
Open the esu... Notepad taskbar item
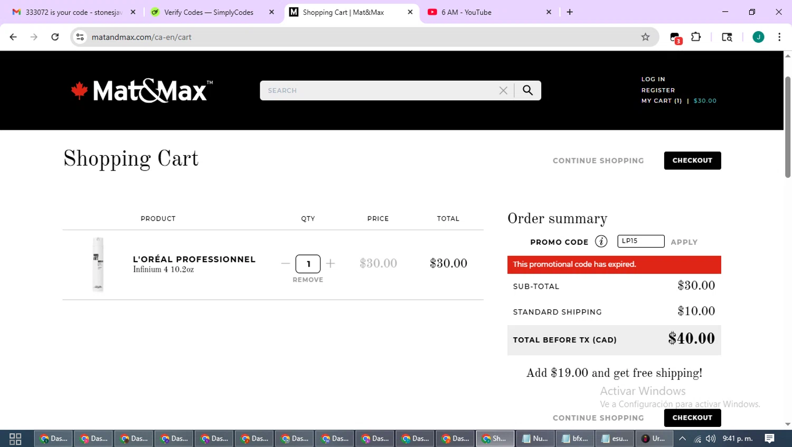[x=615, y=439]
